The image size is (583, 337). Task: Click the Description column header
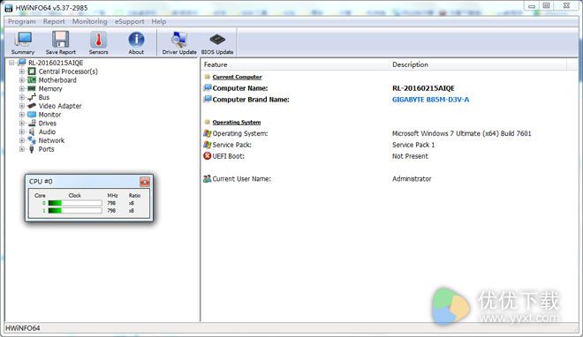coord(478,64)
